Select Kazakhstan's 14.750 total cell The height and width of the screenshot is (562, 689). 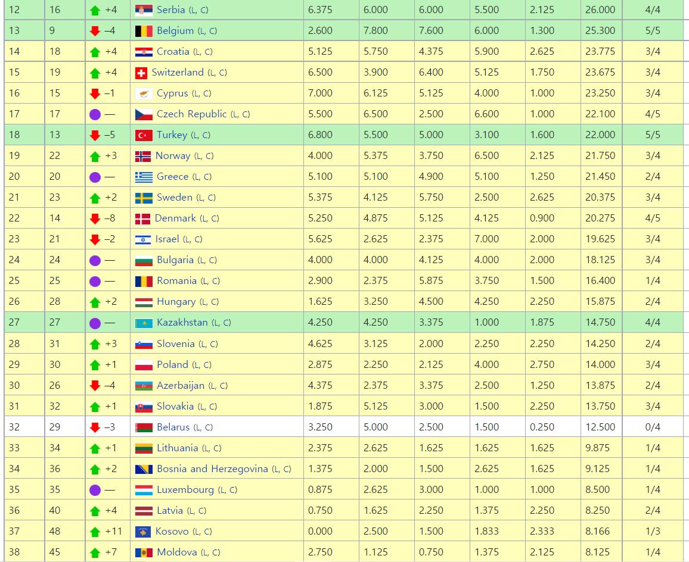(601, 322)
